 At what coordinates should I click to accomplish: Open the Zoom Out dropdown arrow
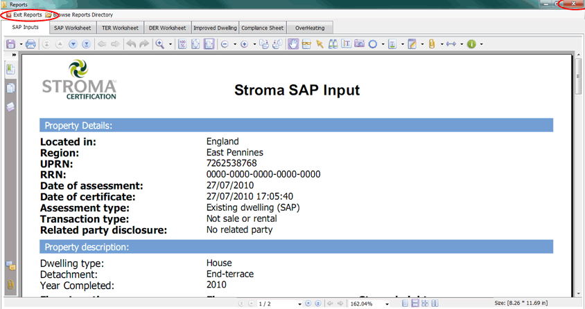coord(235,44)
